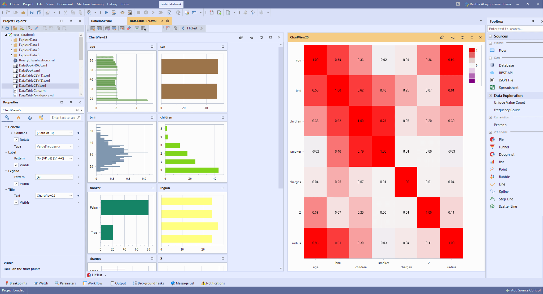Click the red legend swatch for 1
The height and width of the screenshot is (294, 543).
point(472,50)
